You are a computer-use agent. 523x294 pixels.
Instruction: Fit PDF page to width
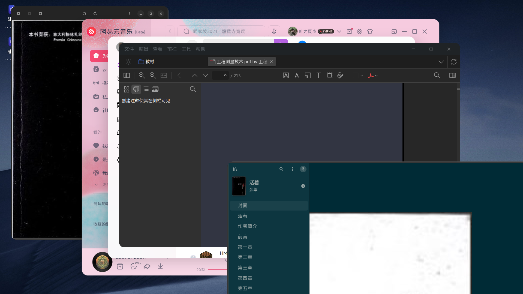164,76
